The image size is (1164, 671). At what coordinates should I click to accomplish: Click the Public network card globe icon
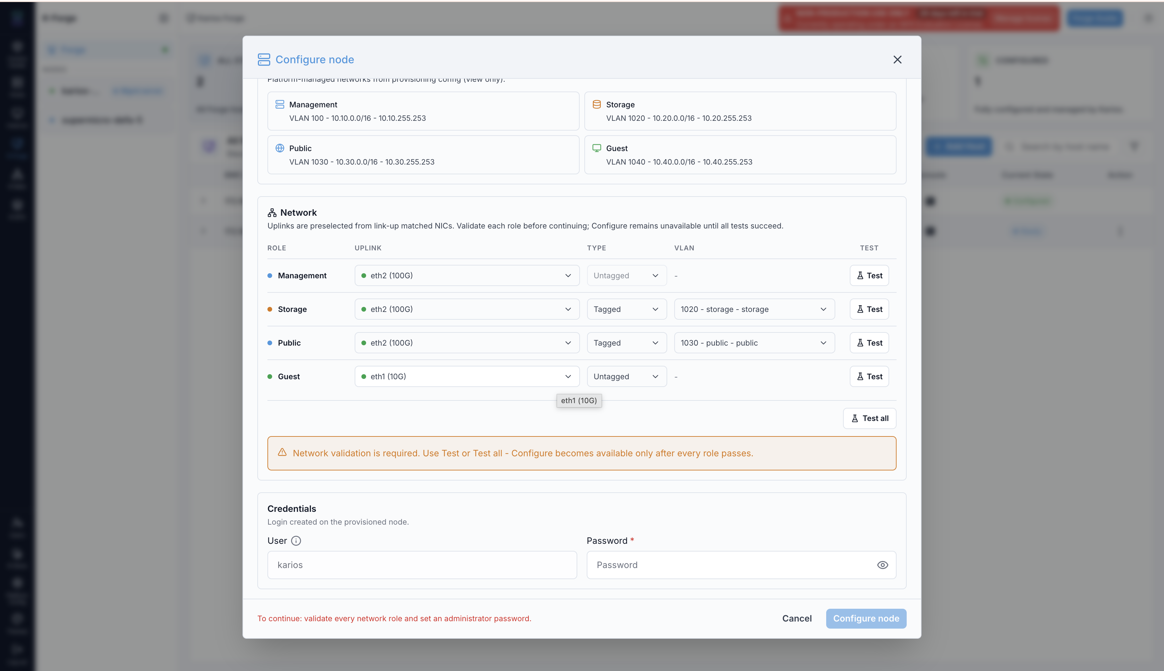280,148
